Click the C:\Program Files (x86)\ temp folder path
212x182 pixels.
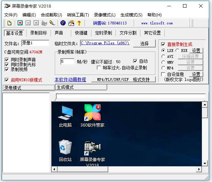(105, 43)
